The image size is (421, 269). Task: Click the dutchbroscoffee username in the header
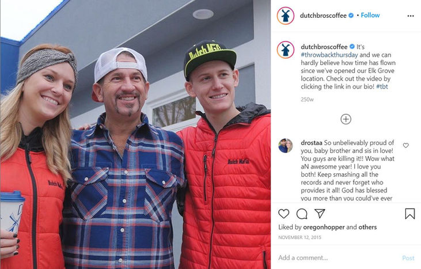pos(323,16)
